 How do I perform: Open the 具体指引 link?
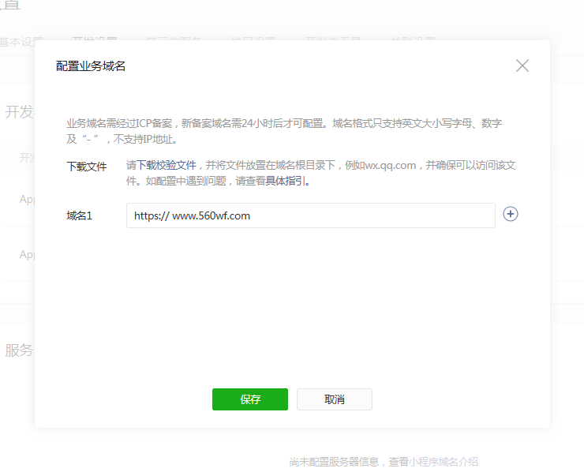(286, 181)
